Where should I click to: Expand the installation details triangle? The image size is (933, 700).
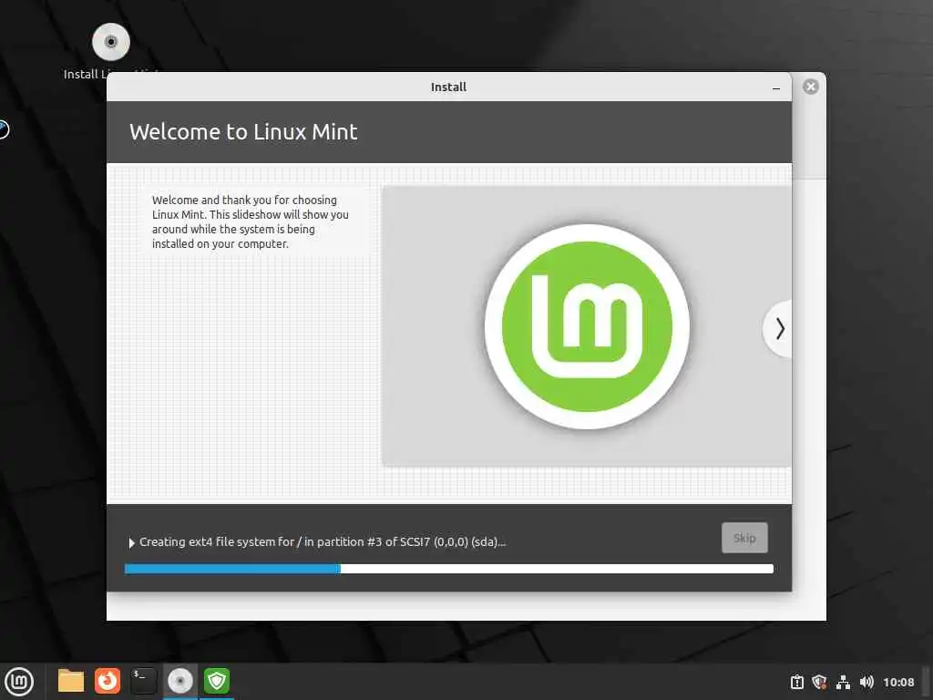pyautogui.click(x=131, y=543)
